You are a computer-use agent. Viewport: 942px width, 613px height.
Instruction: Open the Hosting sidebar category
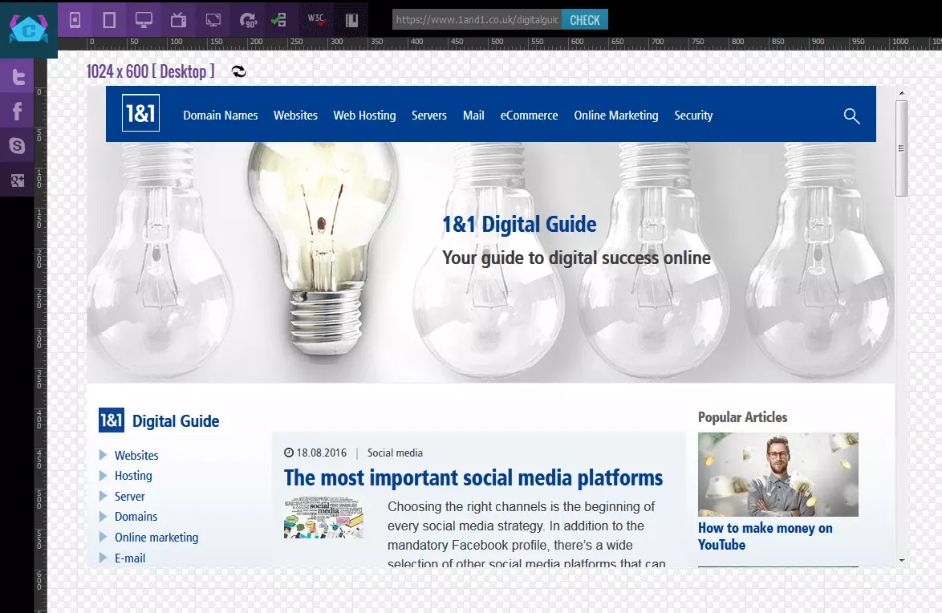point(133,476)
